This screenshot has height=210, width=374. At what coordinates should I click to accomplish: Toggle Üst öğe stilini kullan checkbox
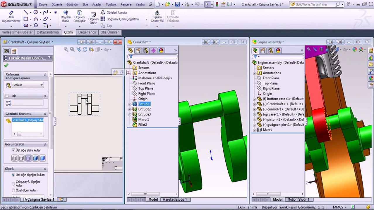(x=13, y=150)
